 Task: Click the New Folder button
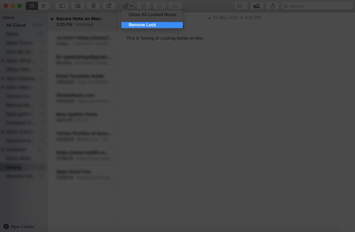20,226
